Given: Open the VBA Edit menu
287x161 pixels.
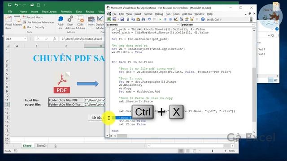Looking at the screenshot, I should [x=121, y=14].
